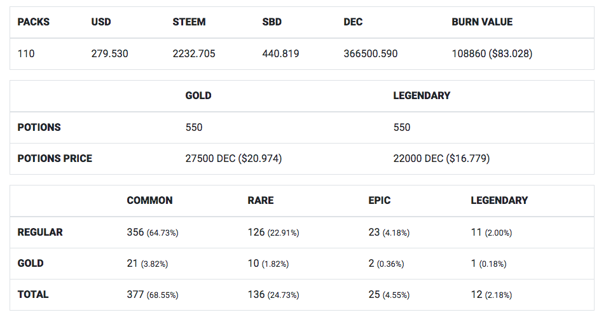Viewport: 606px width, 317px height.
Task: Select the gold potions price 27500 DEC
Action: coord(233,159)
